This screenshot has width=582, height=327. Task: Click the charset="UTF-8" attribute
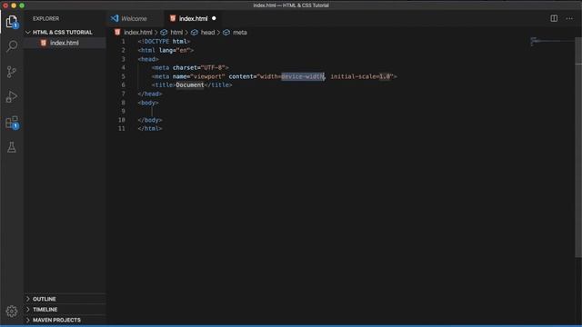(199, 68)
